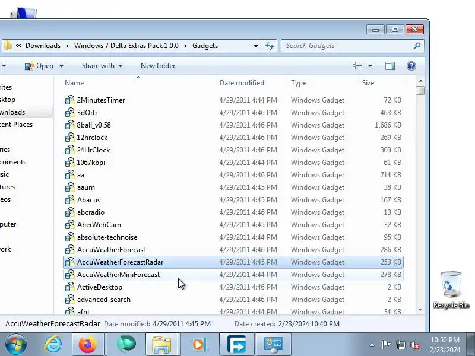Image resolution: width=475 pixels, height=356 pixels.
Task: Select the AccuWeatherForecast file name
Action: [x=111, y=250]
